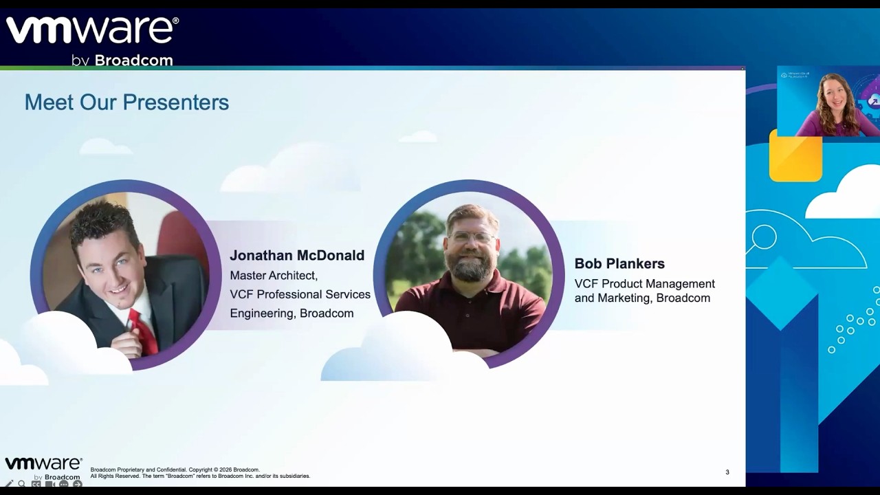Toggle closed captions (CC) in slideshow toolbar
Screen dimensions: 880x495
pos(36,484)
